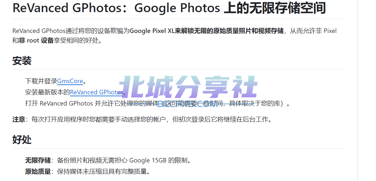Click the 安装最新版本的 text before the link
The image size is (376, 181).
tap(47, 92)
